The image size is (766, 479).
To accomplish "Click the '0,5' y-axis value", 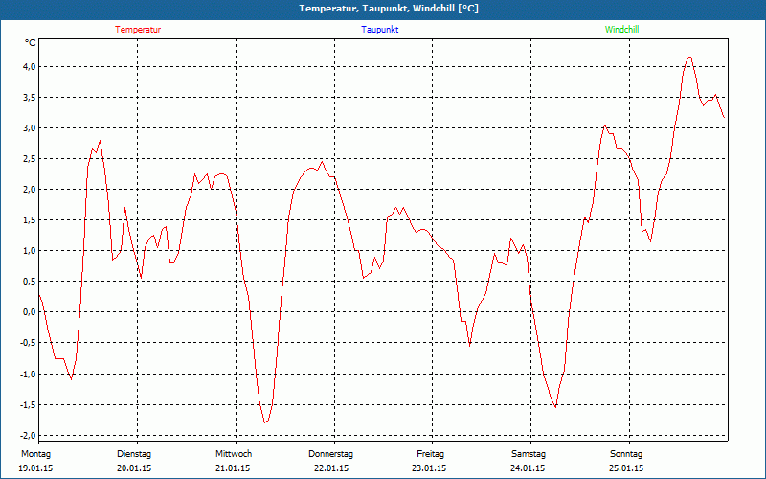I will [30, 282].
